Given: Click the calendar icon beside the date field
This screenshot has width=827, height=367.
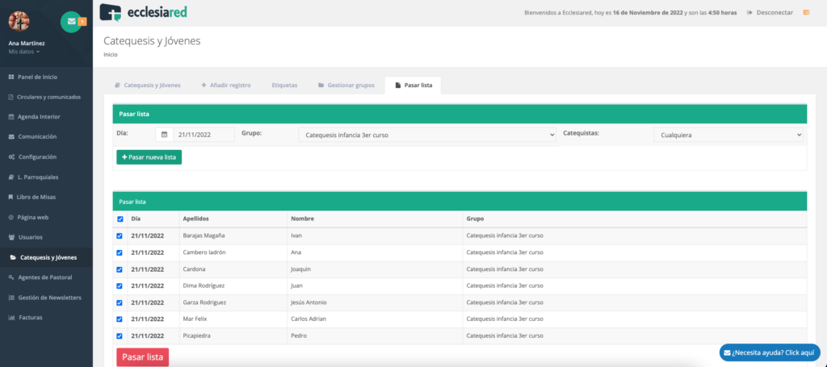Looking at the screenshot, I should pos(164,135).
